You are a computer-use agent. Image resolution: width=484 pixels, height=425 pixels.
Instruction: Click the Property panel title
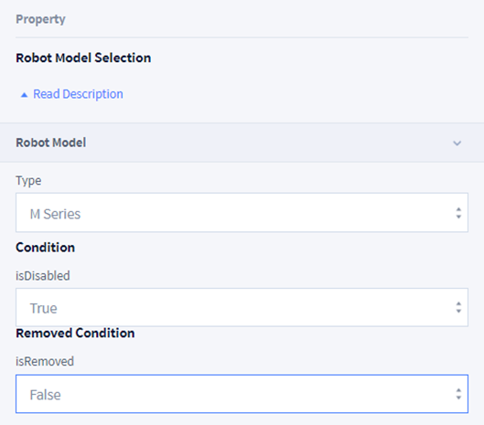click(40, 19)
